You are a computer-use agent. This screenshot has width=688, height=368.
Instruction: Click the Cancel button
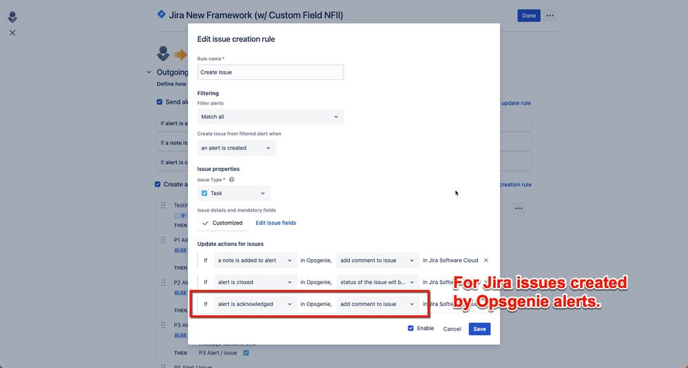click(x=452, y=329)
